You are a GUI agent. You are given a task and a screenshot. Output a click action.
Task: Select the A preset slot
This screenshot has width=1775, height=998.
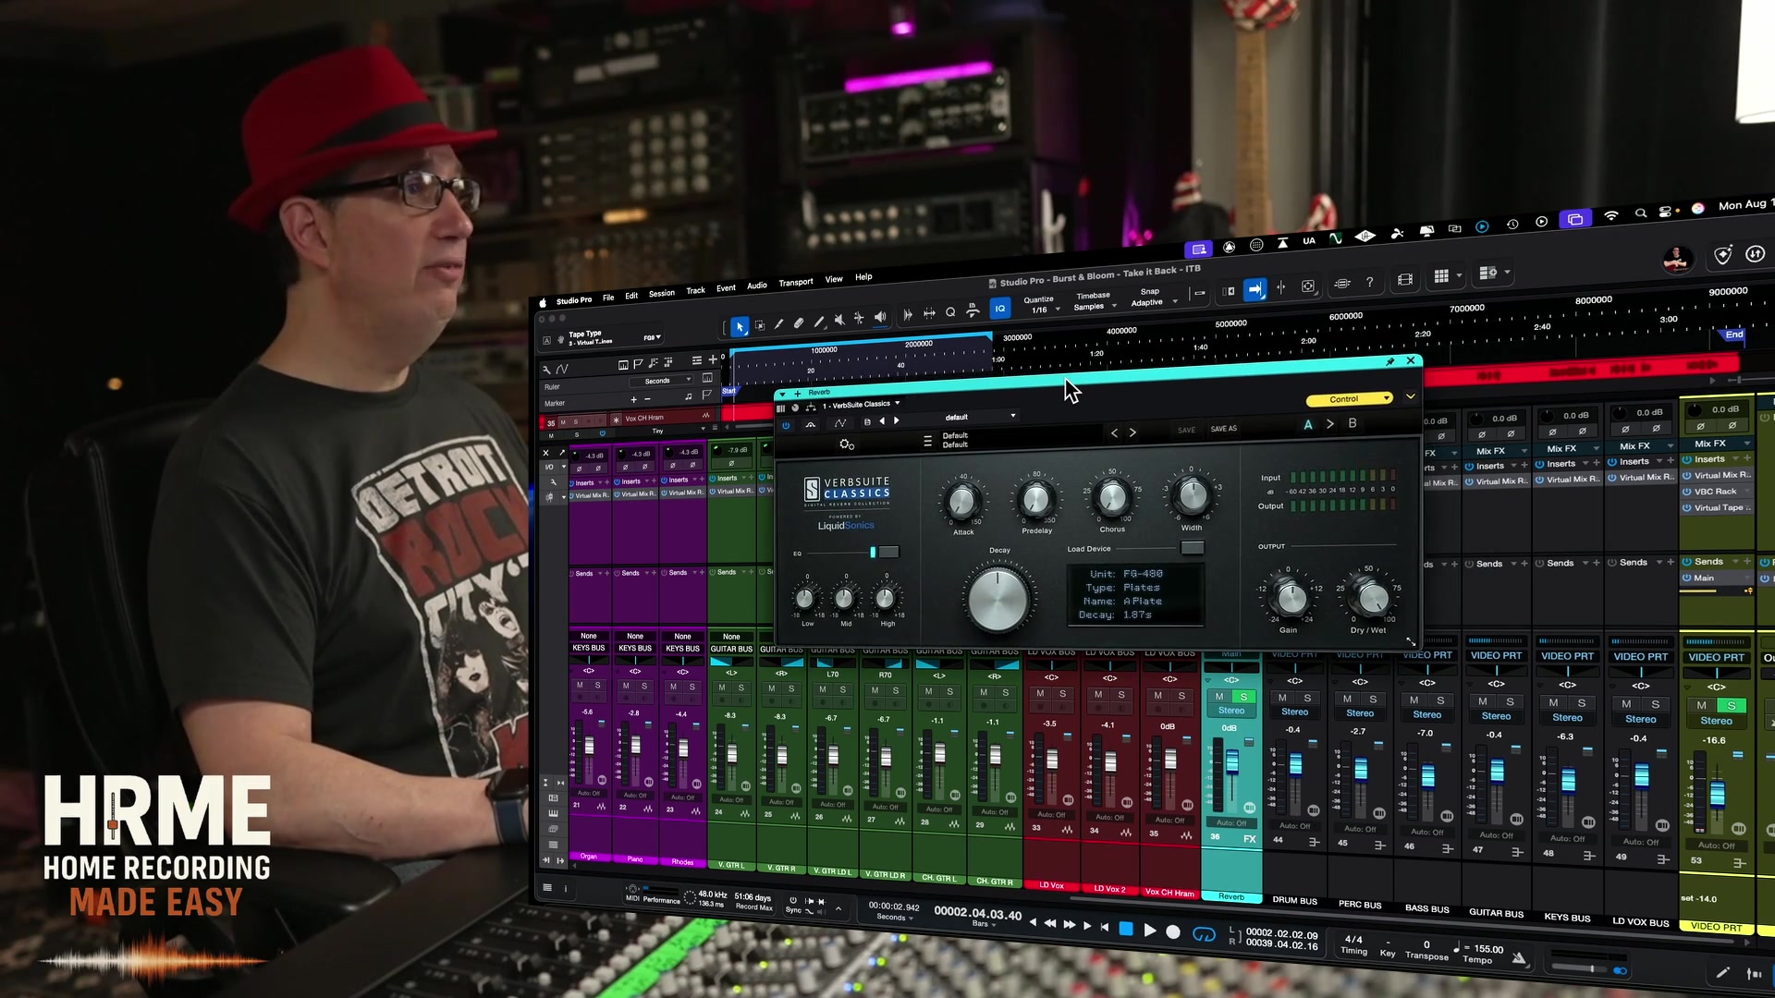pyautogui.click(x=1308, y=424)
